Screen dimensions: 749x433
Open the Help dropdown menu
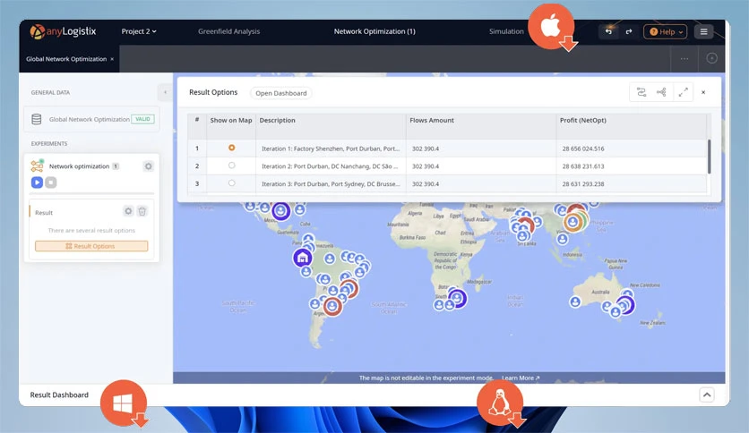[665, 31]
